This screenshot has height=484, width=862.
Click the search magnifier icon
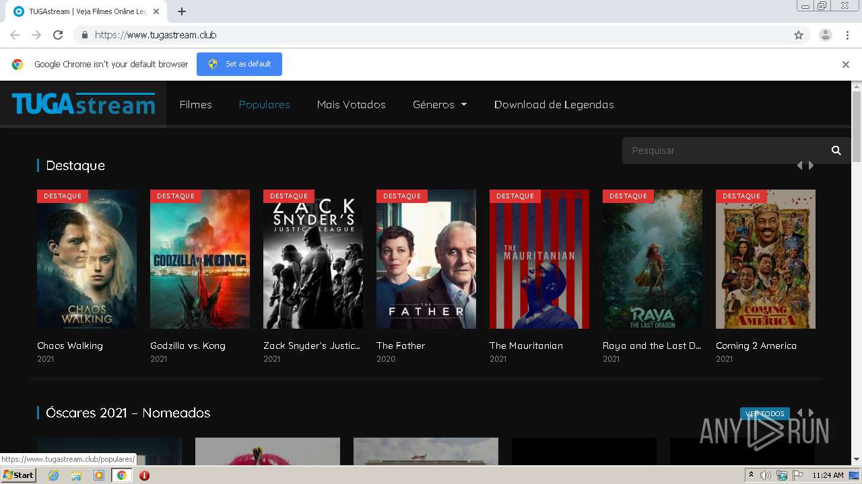click(x=836, y=151)
